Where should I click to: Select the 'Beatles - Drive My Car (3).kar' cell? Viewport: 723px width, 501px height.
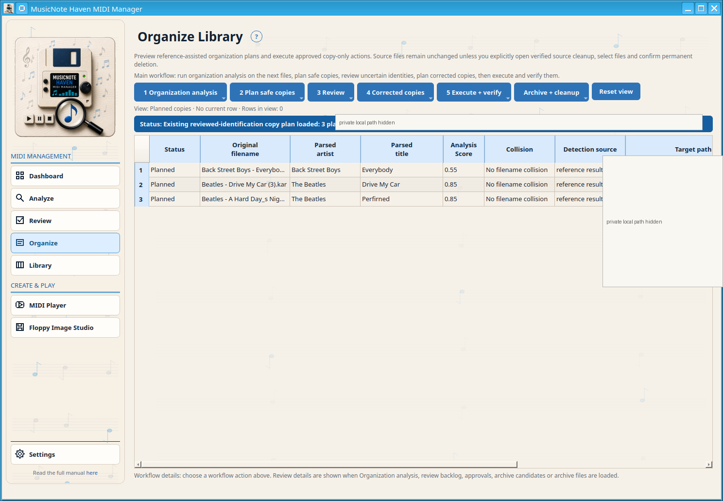coord(245,185)
